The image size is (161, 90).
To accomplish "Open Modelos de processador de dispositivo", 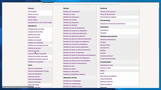I will point(76,58).
